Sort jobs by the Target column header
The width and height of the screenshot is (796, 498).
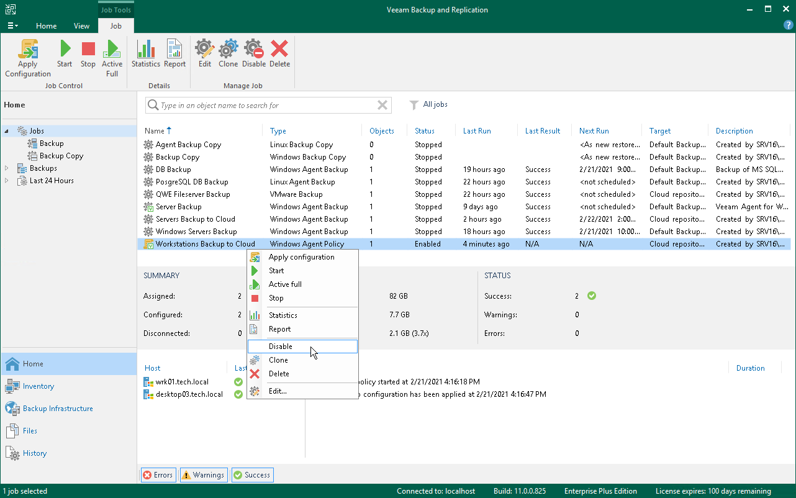click(x=660, y=131)
